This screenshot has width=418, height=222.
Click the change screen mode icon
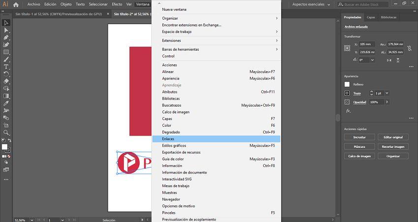coord(6,169)
